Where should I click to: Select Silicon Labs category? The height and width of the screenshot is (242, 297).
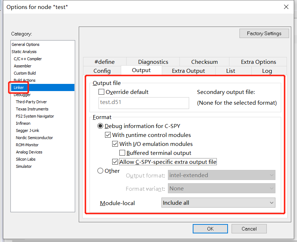43,159
